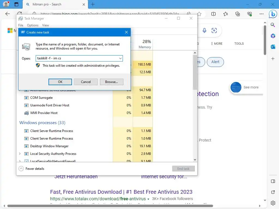Select the hitman pro - Search tab
The width and height of the screenshot is (279, 209).
click(x=55, y=4)
